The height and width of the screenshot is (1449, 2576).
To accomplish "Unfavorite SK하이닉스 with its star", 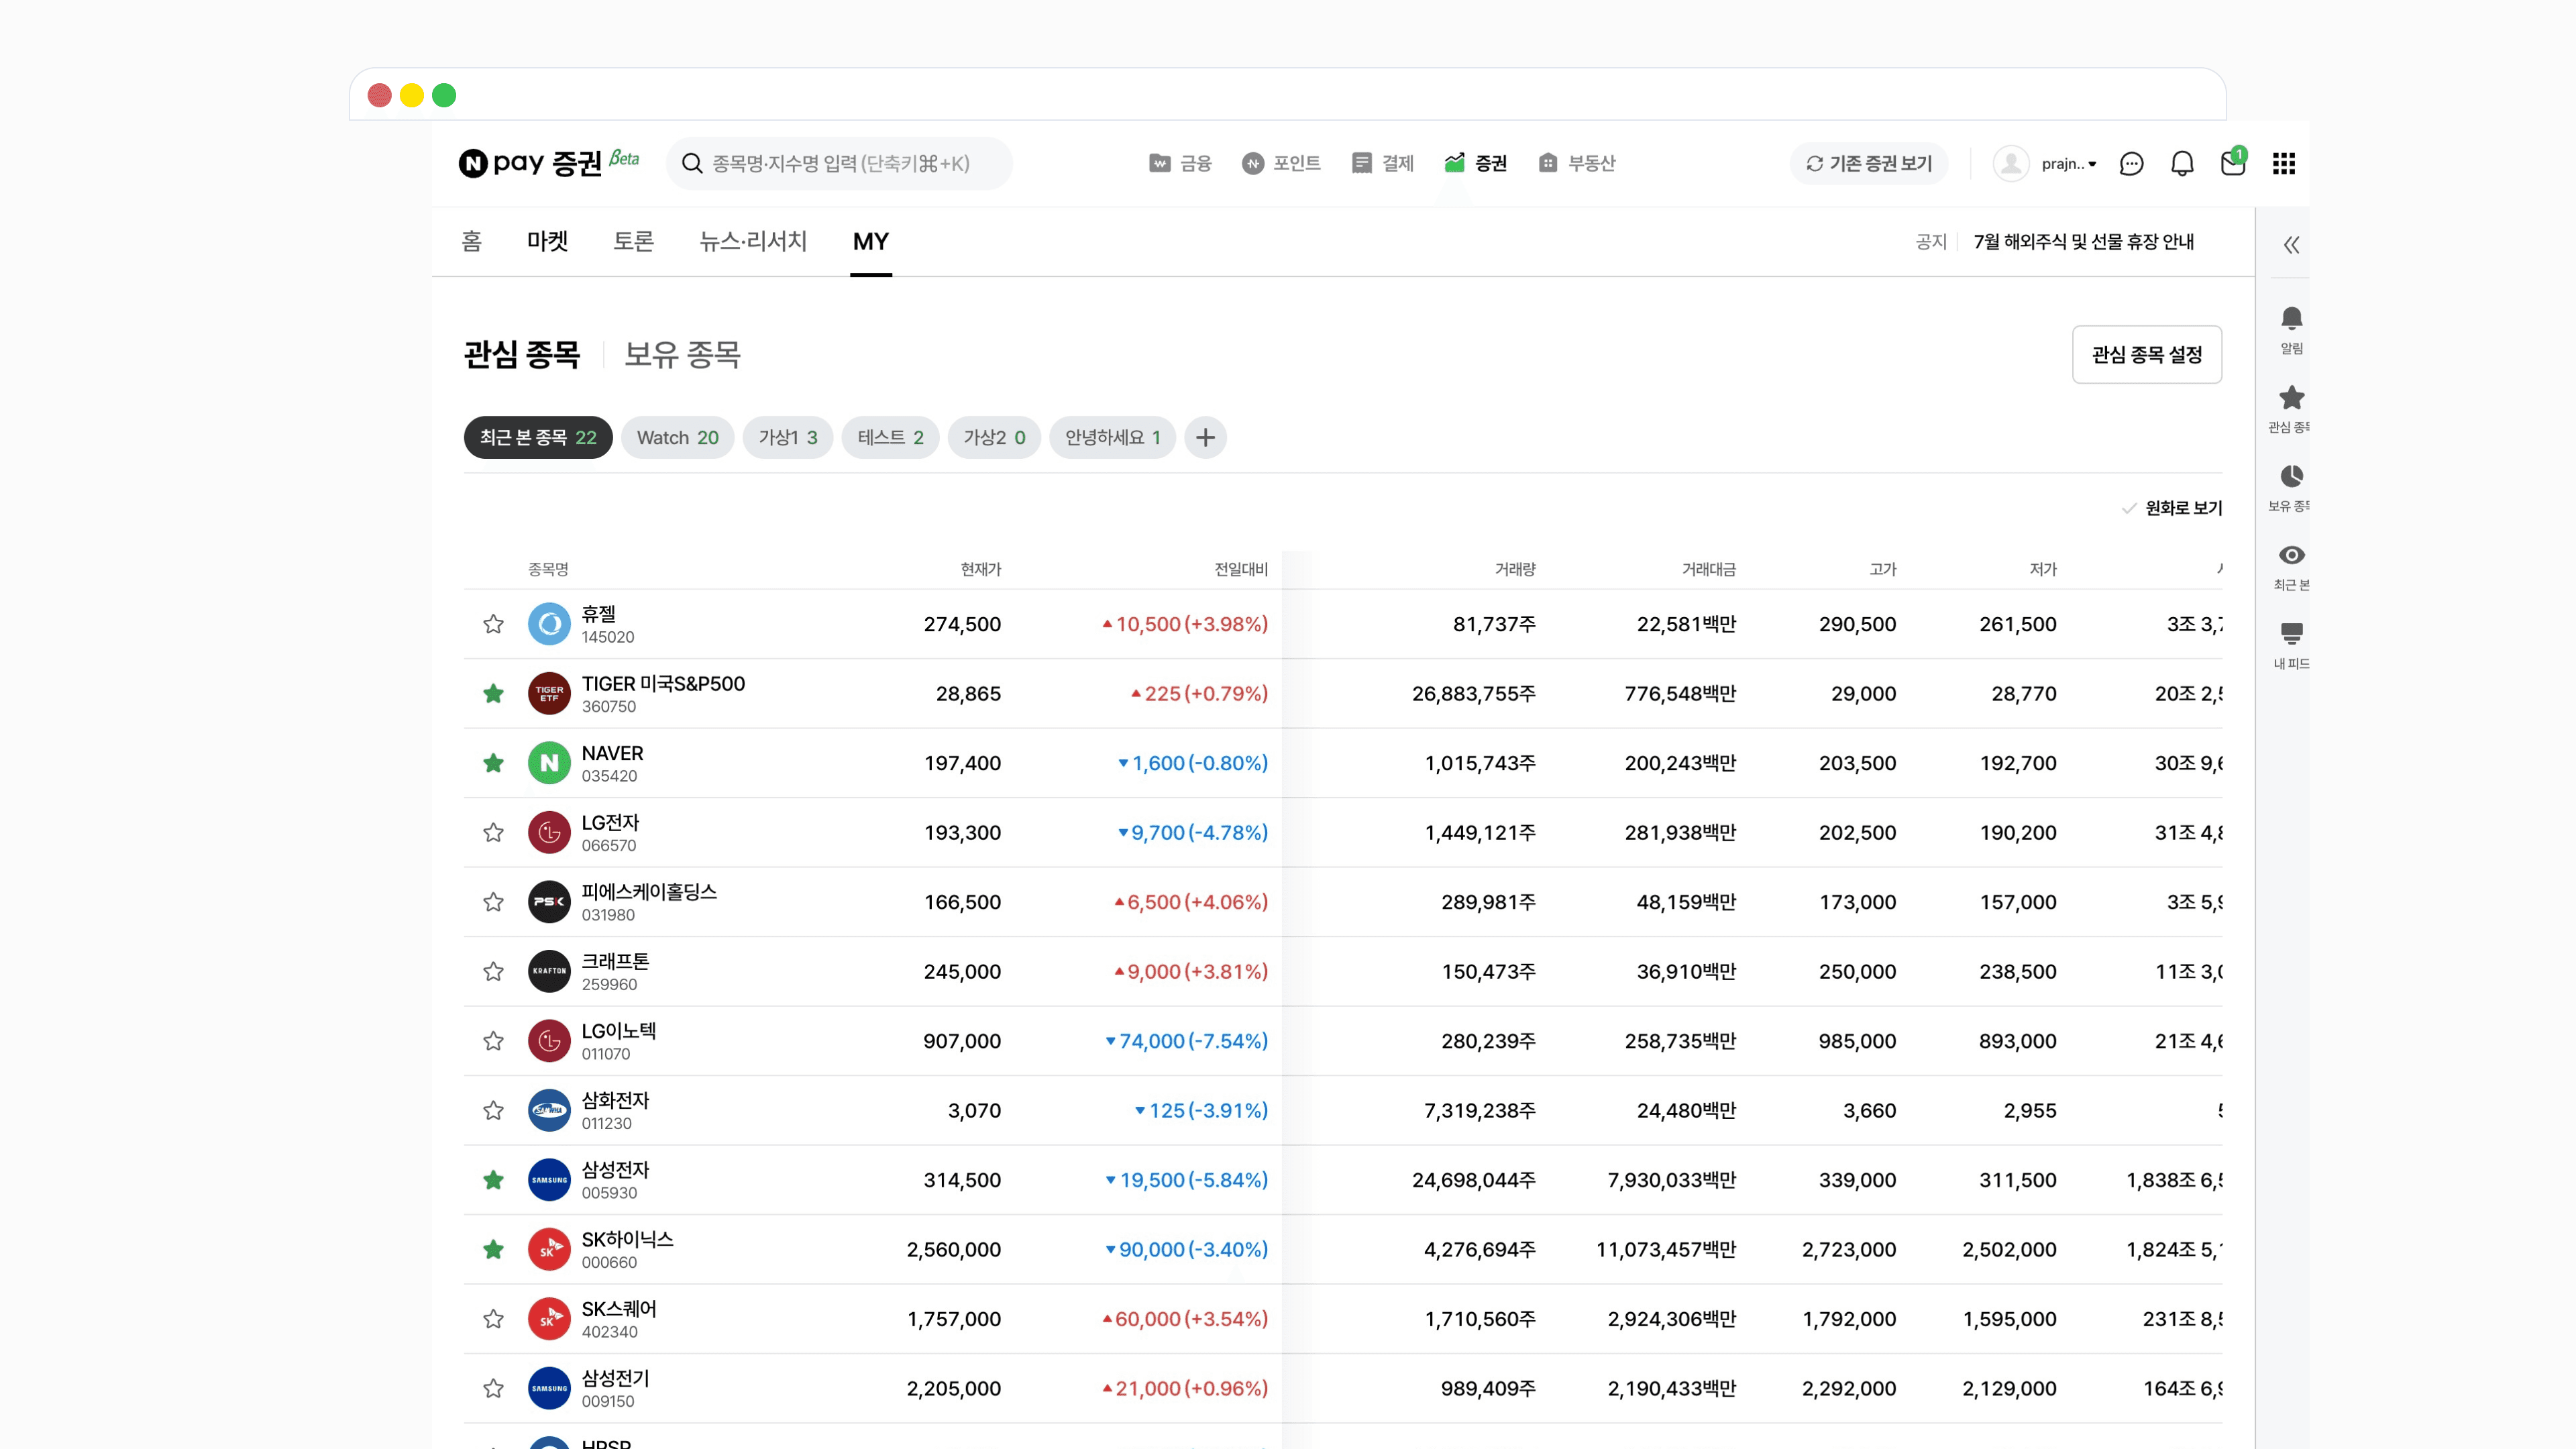I will [x=493, y=1249].
